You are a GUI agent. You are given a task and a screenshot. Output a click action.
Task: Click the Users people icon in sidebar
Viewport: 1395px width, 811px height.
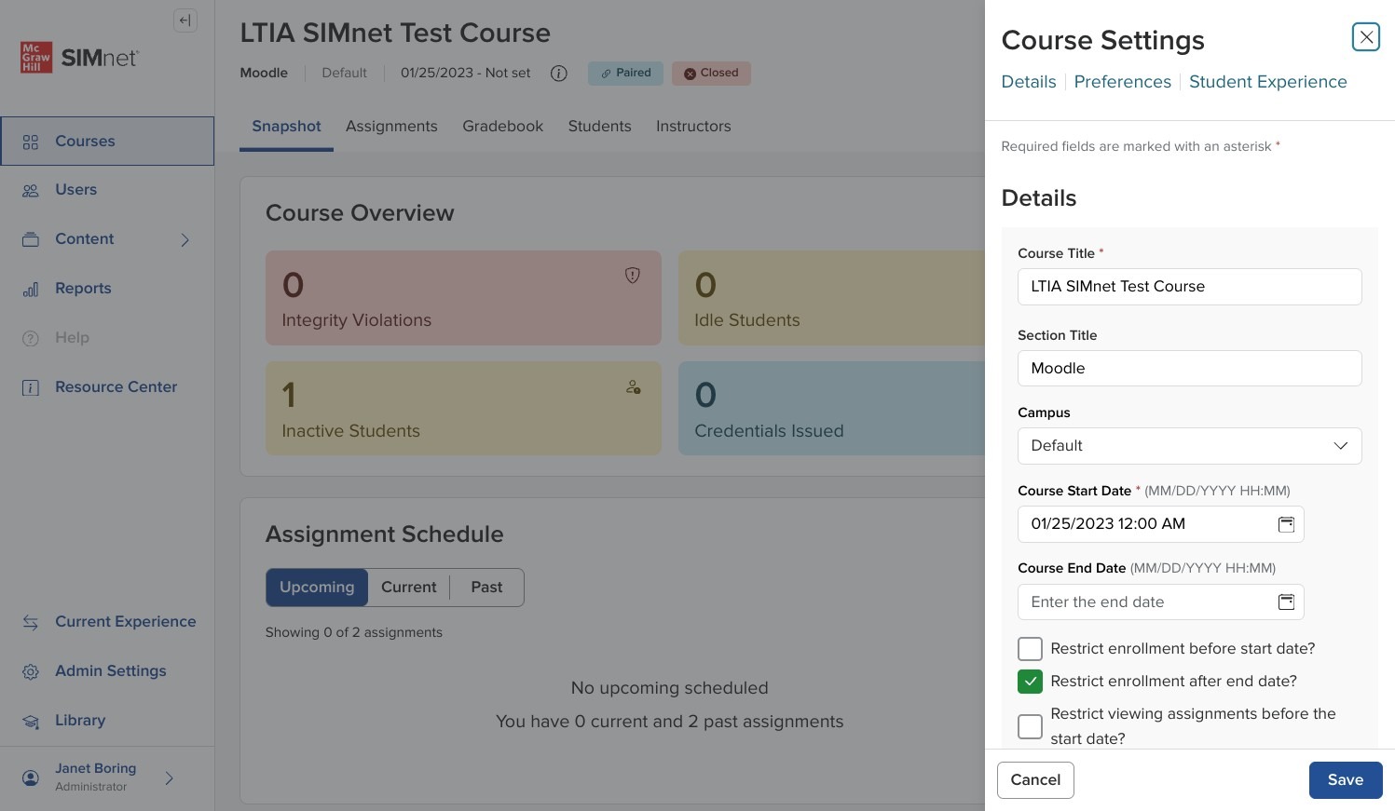click(31, 190)
